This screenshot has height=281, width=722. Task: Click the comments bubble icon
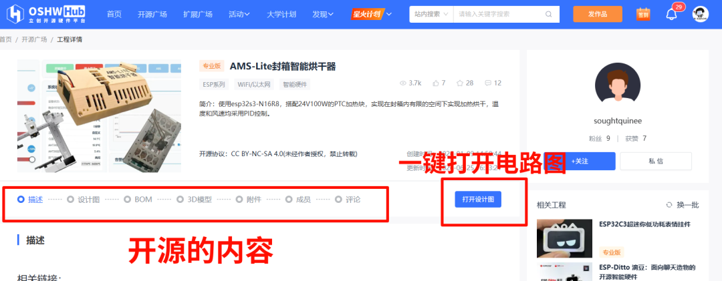pyautogui.click(x=488, y=83)
